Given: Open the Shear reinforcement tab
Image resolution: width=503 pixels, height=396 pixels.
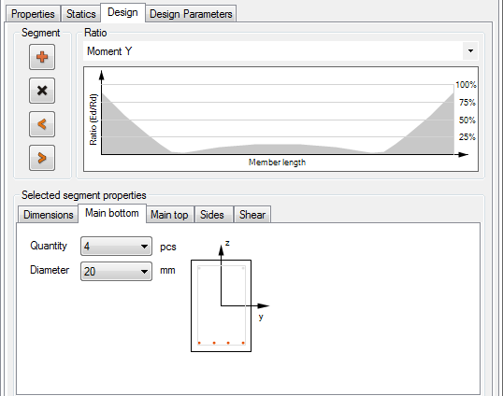Looking at the screenshot, I should pyautogui.click(x=252, y=214).
